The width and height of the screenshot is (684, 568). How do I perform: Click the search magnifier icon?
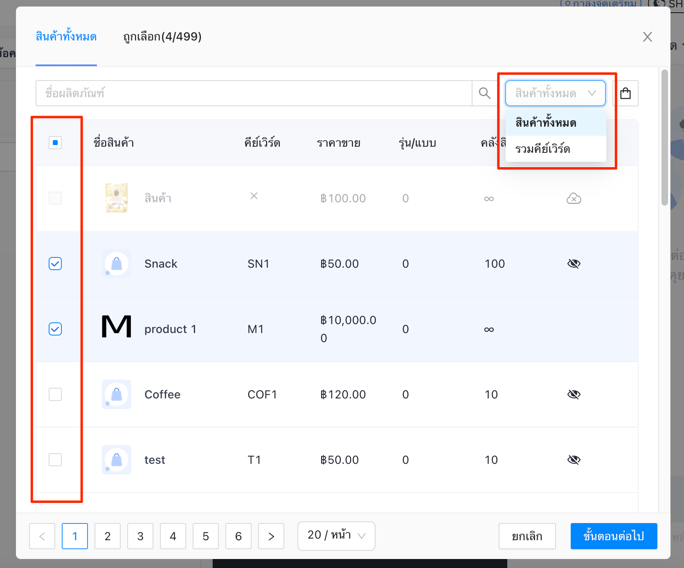pos(485,93)
